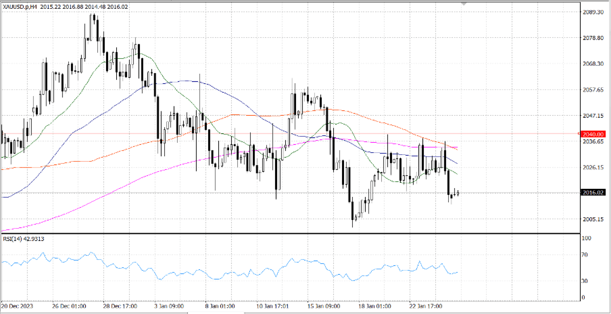611x314 pixels.
Task: Select the 2047.15 price scale label
Action: click(593, 116)
